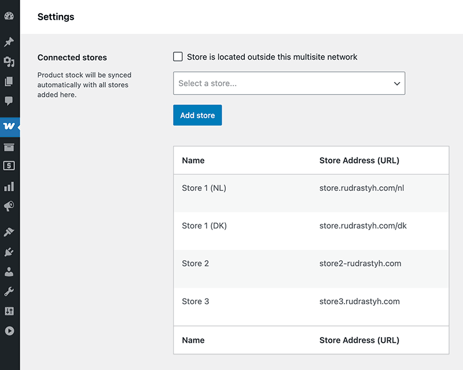The width and height of the screenshot is (463, 370).
Task: Open Users person icon
Action: tap(9, 272)
